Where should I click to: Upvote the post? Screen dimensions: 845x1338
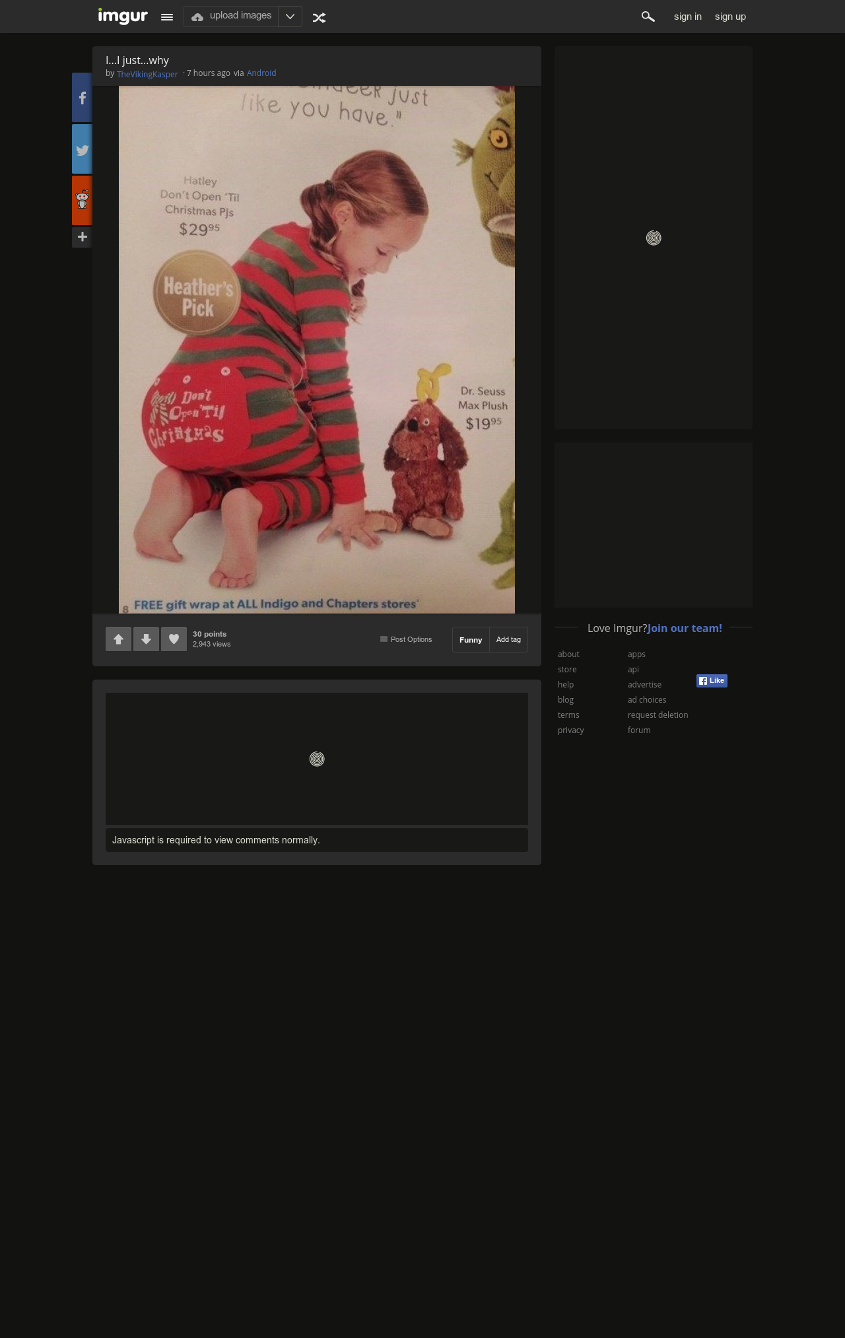(x=119, y=639)
